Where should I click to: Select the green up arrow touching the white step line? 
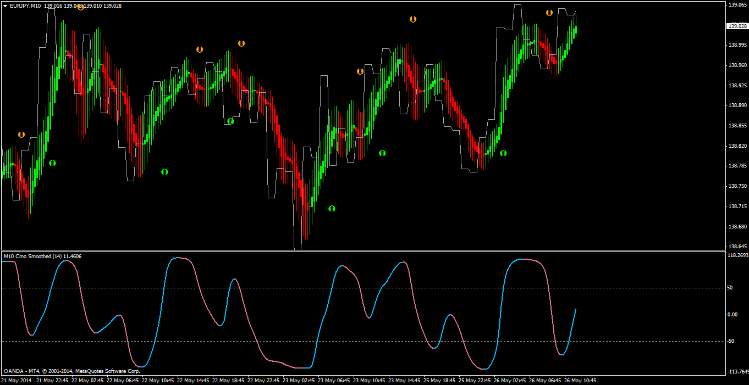pos(230,121)
